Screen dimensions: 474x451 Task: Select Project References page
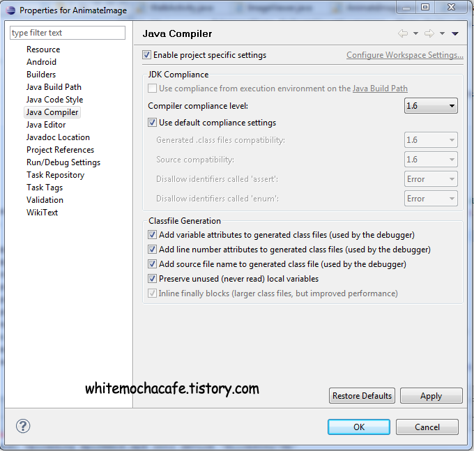tap(60, 150)
